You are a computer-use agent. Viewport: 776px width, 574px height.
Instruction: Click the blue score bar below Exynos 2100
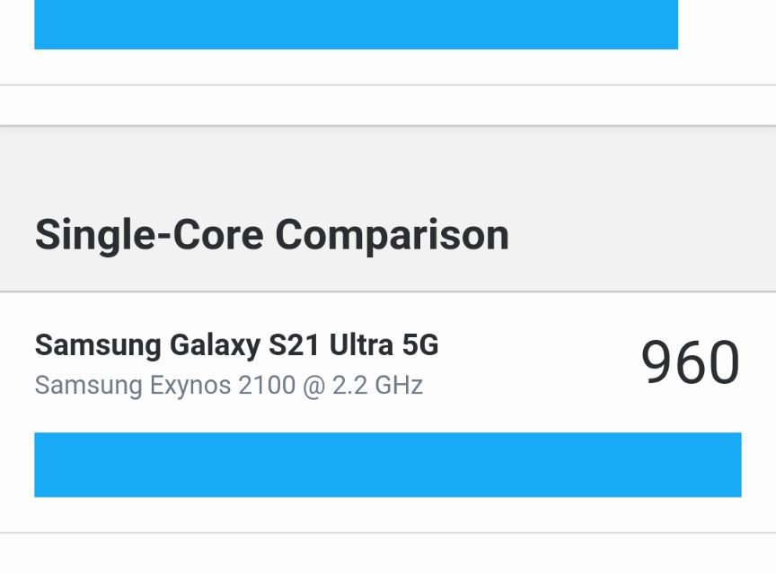coord(387,465)
